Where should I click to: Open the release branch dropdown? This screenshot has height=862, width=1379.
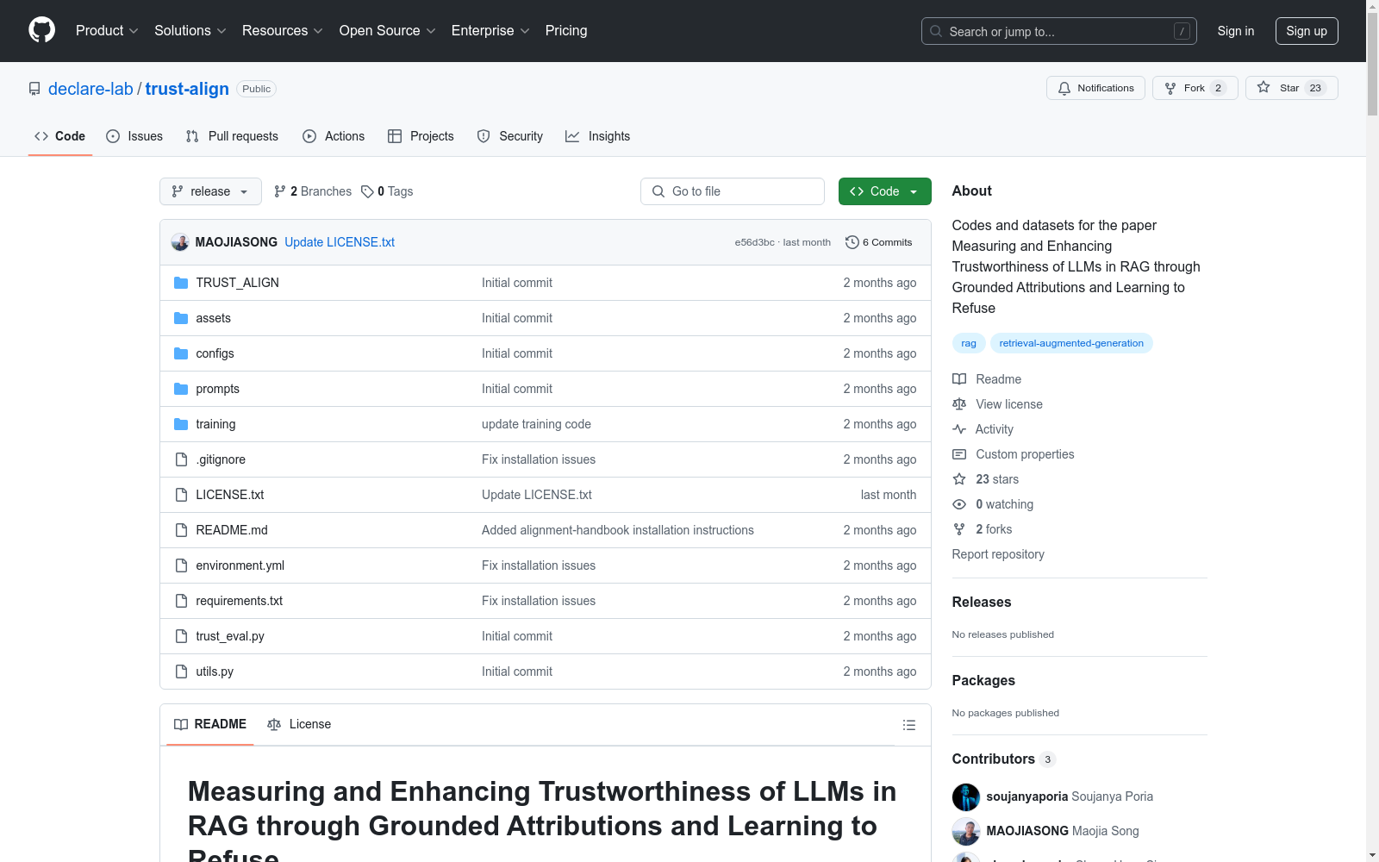(x=210, y=191)
